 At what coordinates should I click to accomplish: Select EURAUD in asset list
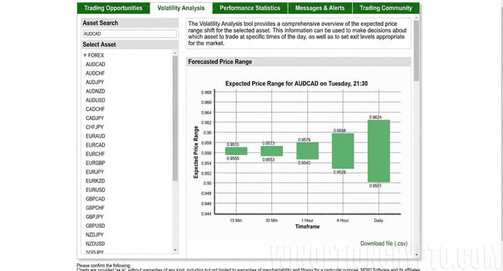pos(95,136)
